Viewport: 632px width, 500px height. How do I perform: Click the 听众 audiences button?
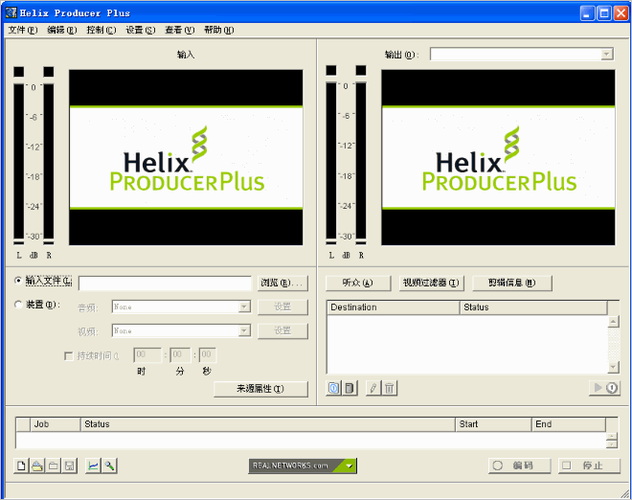click(358, 284)
